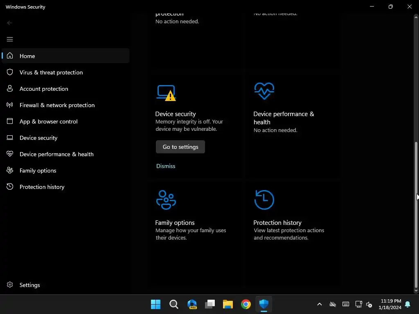Click the Family options people icon in sidebar

10,170
